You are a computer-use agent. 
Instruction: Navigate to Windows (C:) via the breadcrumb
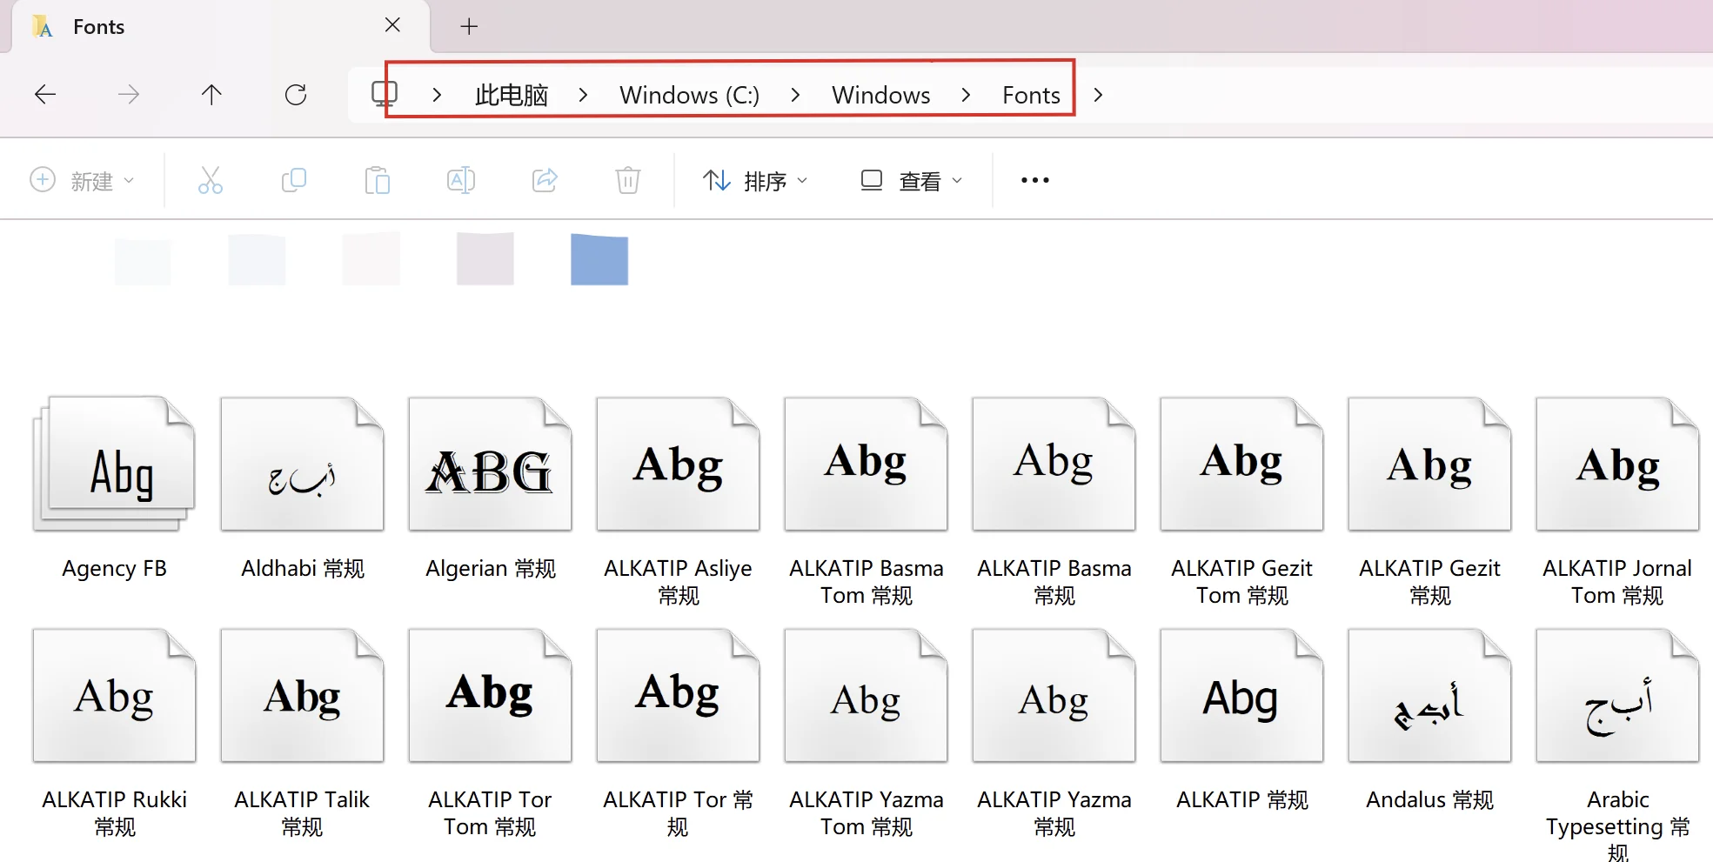(x=688, y=95)
